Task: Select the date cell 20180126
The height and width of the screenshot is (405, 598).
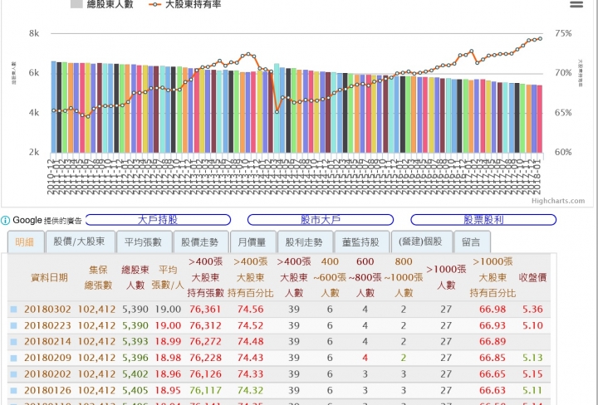Action: click(x=47, y=391)
